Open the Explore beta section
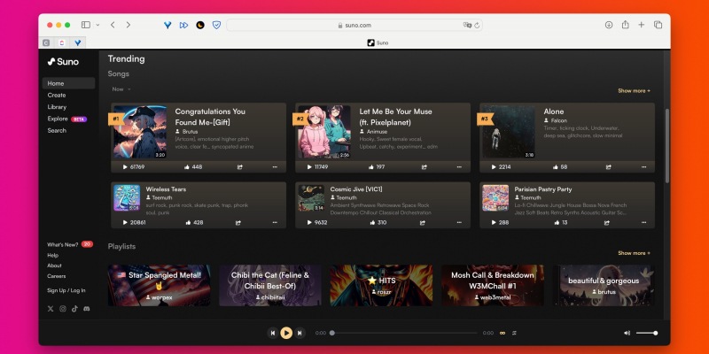709x354 pixels. coord(66,119)
